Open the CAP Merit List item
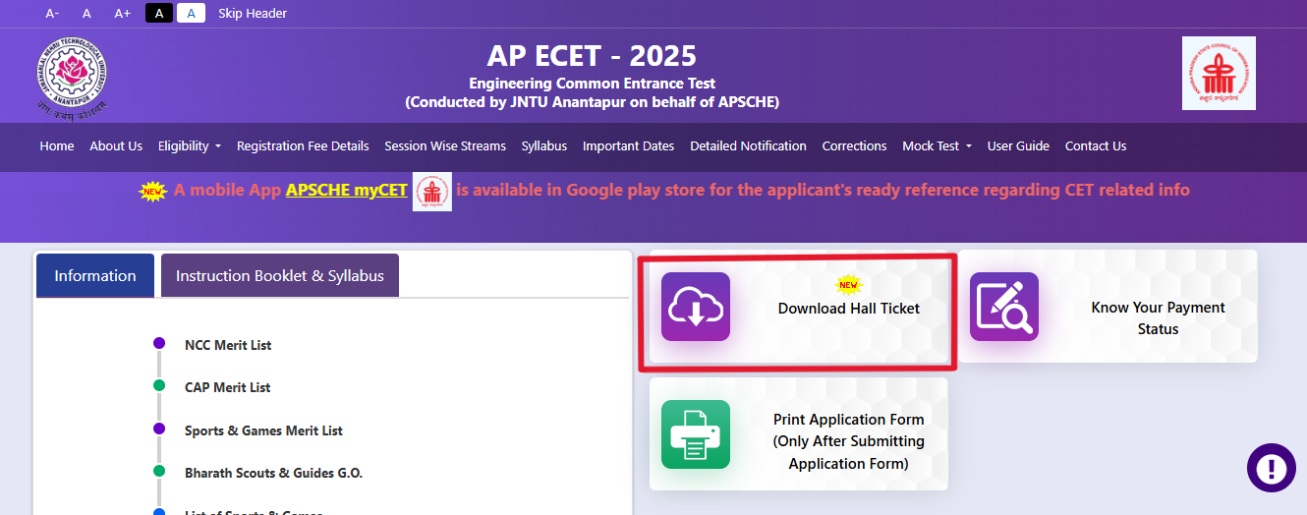Screen dimensions: 1307x515 (x=228, y=387)
